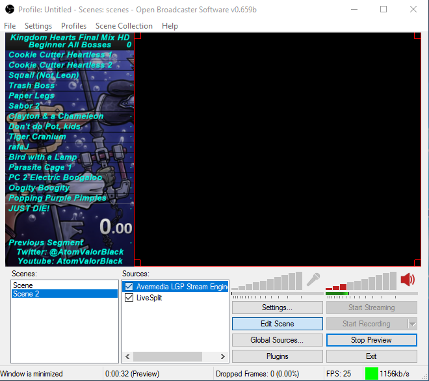Select 'Avermedia LGP Stream Engine' source
The height and width of the screenshot is (381, 429).
(x=175, y=287)
